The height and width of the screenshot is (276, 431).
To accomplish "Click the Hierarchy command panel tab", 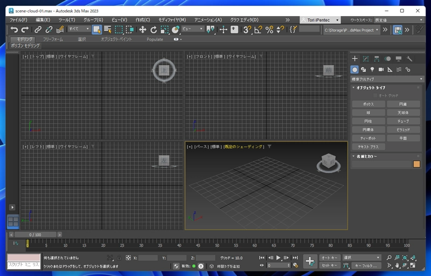I will tap(377, 59).
